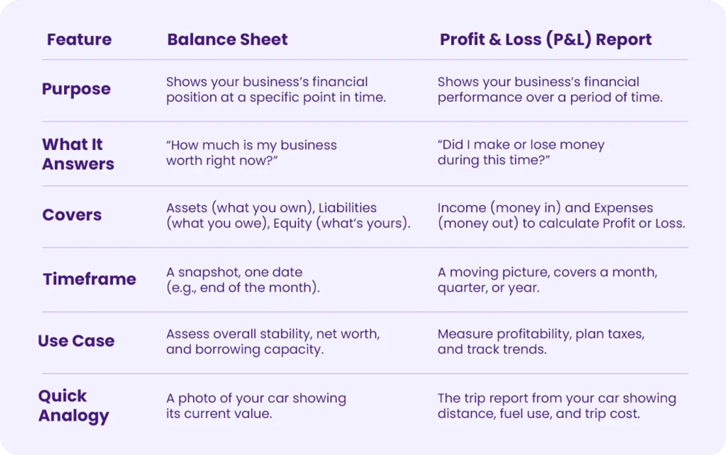Select the Income and Expenses description cell
This screenshot has height=455, width=726.
tap(561, 215)
